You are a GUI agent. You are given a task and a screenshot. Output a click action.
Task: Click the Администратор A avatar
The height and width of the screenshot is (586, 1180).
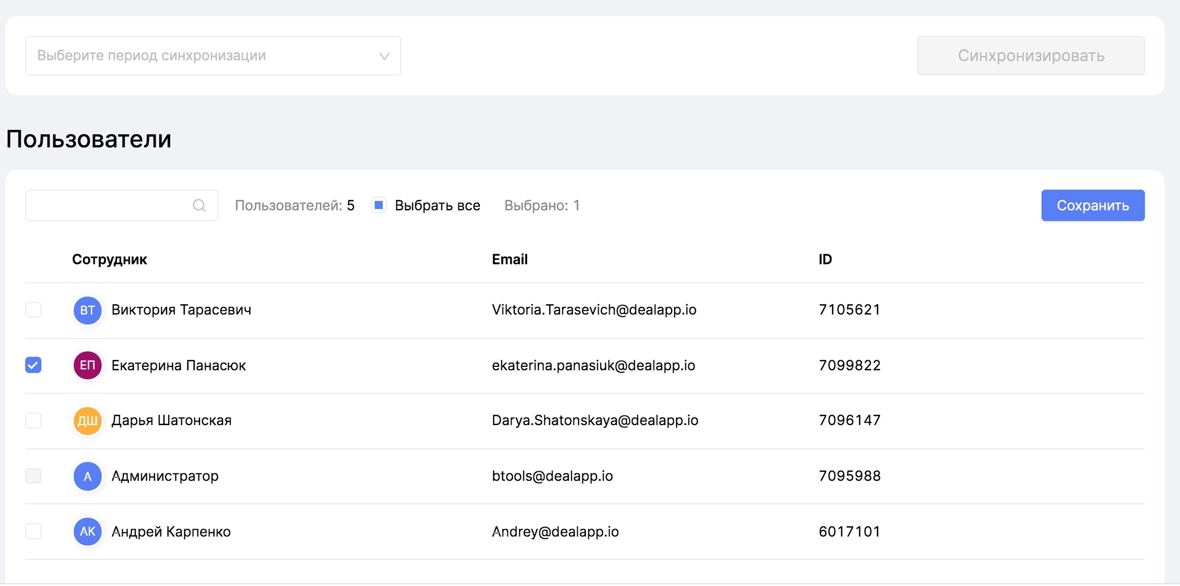pos(88,476)
